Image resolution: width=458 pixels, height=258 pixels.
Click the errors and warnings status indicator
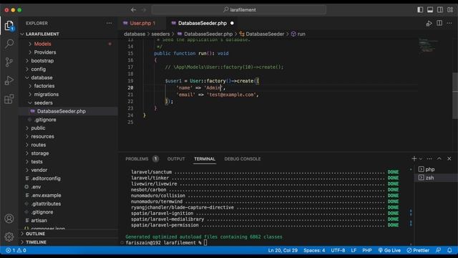click(16, 250)
